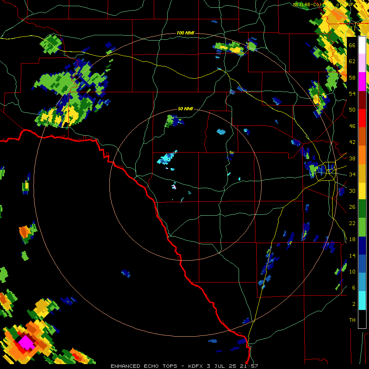Click the legend value '46'
This screenshot has height=369, width=369.
pos(352,126)
